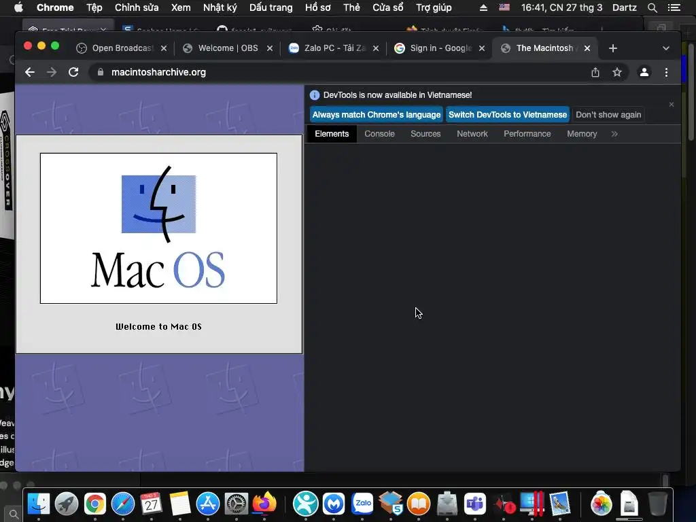Image resolution: width=696 pixels, height=522 pixels.
Task: Go forward in Chrome history
Action: pyautogui.click(x=52, y=72)
